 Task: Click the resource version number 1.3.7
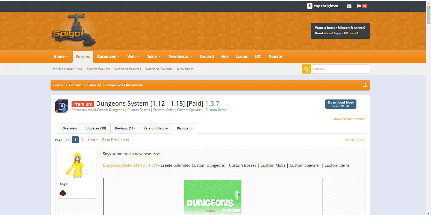tap(212, 104)
